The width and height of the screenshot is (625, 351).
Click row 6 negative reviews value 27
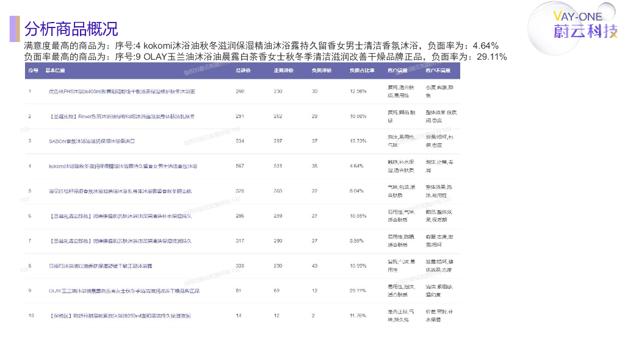314,216
